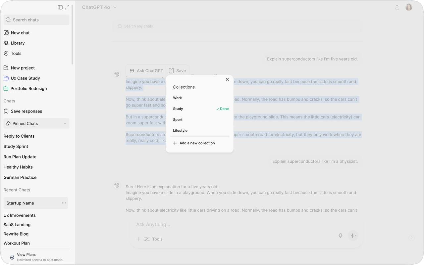Image resolution: width=424 pixels, height=265 pixels.
Task: Collapse the sidebar panel
Action: point(60,7)
